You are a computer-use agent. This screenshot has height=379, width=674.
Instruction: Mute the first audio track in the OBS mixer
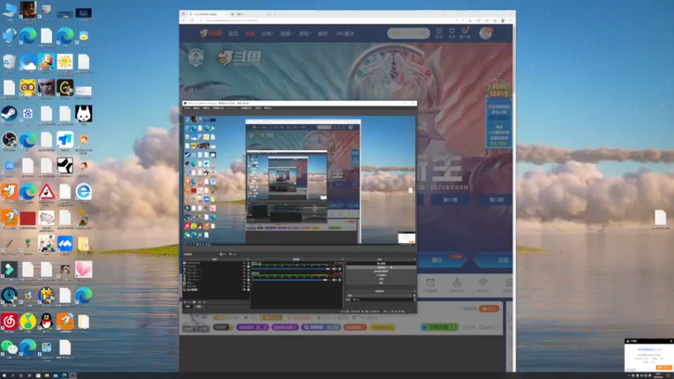(334, 269)
